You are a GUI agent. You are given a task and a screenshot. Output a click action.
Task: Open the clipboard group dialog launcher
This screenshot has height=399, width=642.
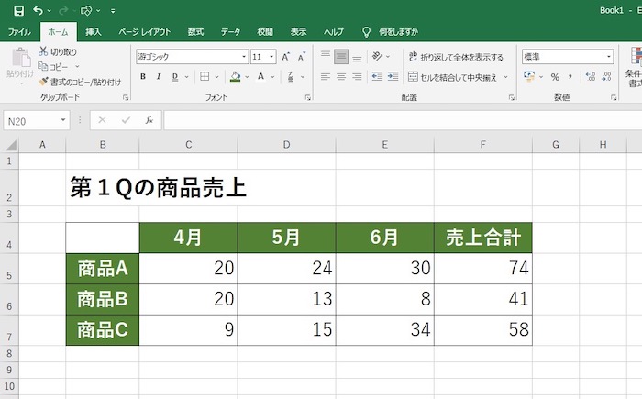tap(126, 97)
